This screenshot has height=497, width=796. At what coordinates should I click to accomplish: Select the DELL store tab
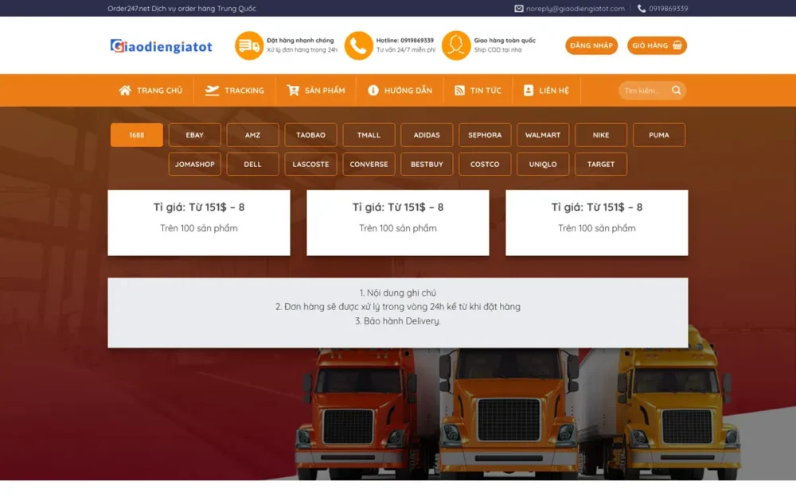(x=252, y=165)
